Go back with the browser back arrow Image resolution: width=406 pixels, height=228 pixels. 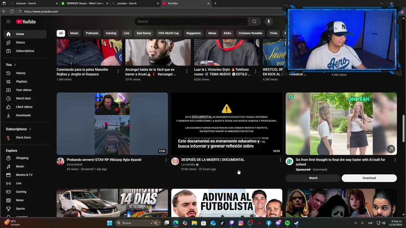[x=4, y=11]
